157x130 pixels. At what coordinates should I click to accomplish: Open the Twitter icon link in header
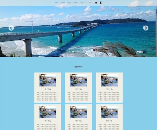pos(96,3)
